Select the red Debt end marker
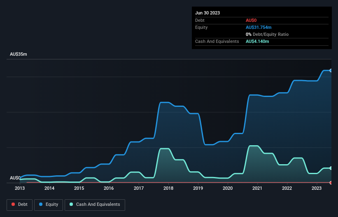This screenshot has width=338, height=217. 331,183
